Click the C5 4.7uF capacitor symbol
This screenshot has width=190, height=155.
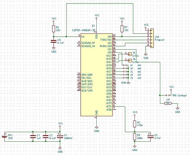click(151, 136)
